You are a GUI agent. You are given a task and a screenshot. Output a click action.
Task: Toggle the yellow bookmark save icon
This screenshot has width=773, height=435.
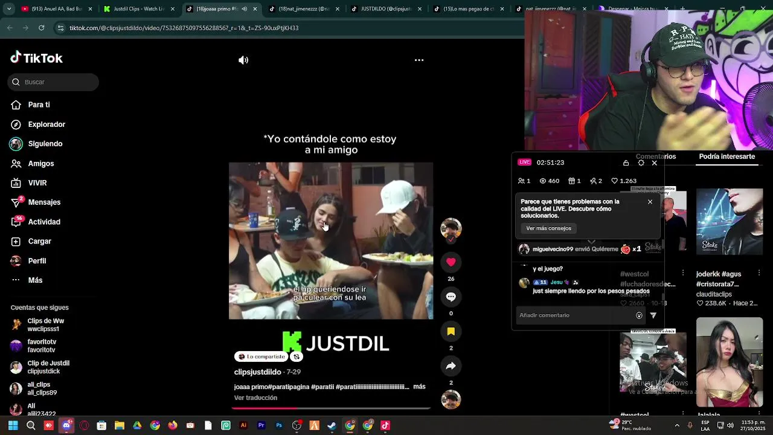[x=451, y=331]
